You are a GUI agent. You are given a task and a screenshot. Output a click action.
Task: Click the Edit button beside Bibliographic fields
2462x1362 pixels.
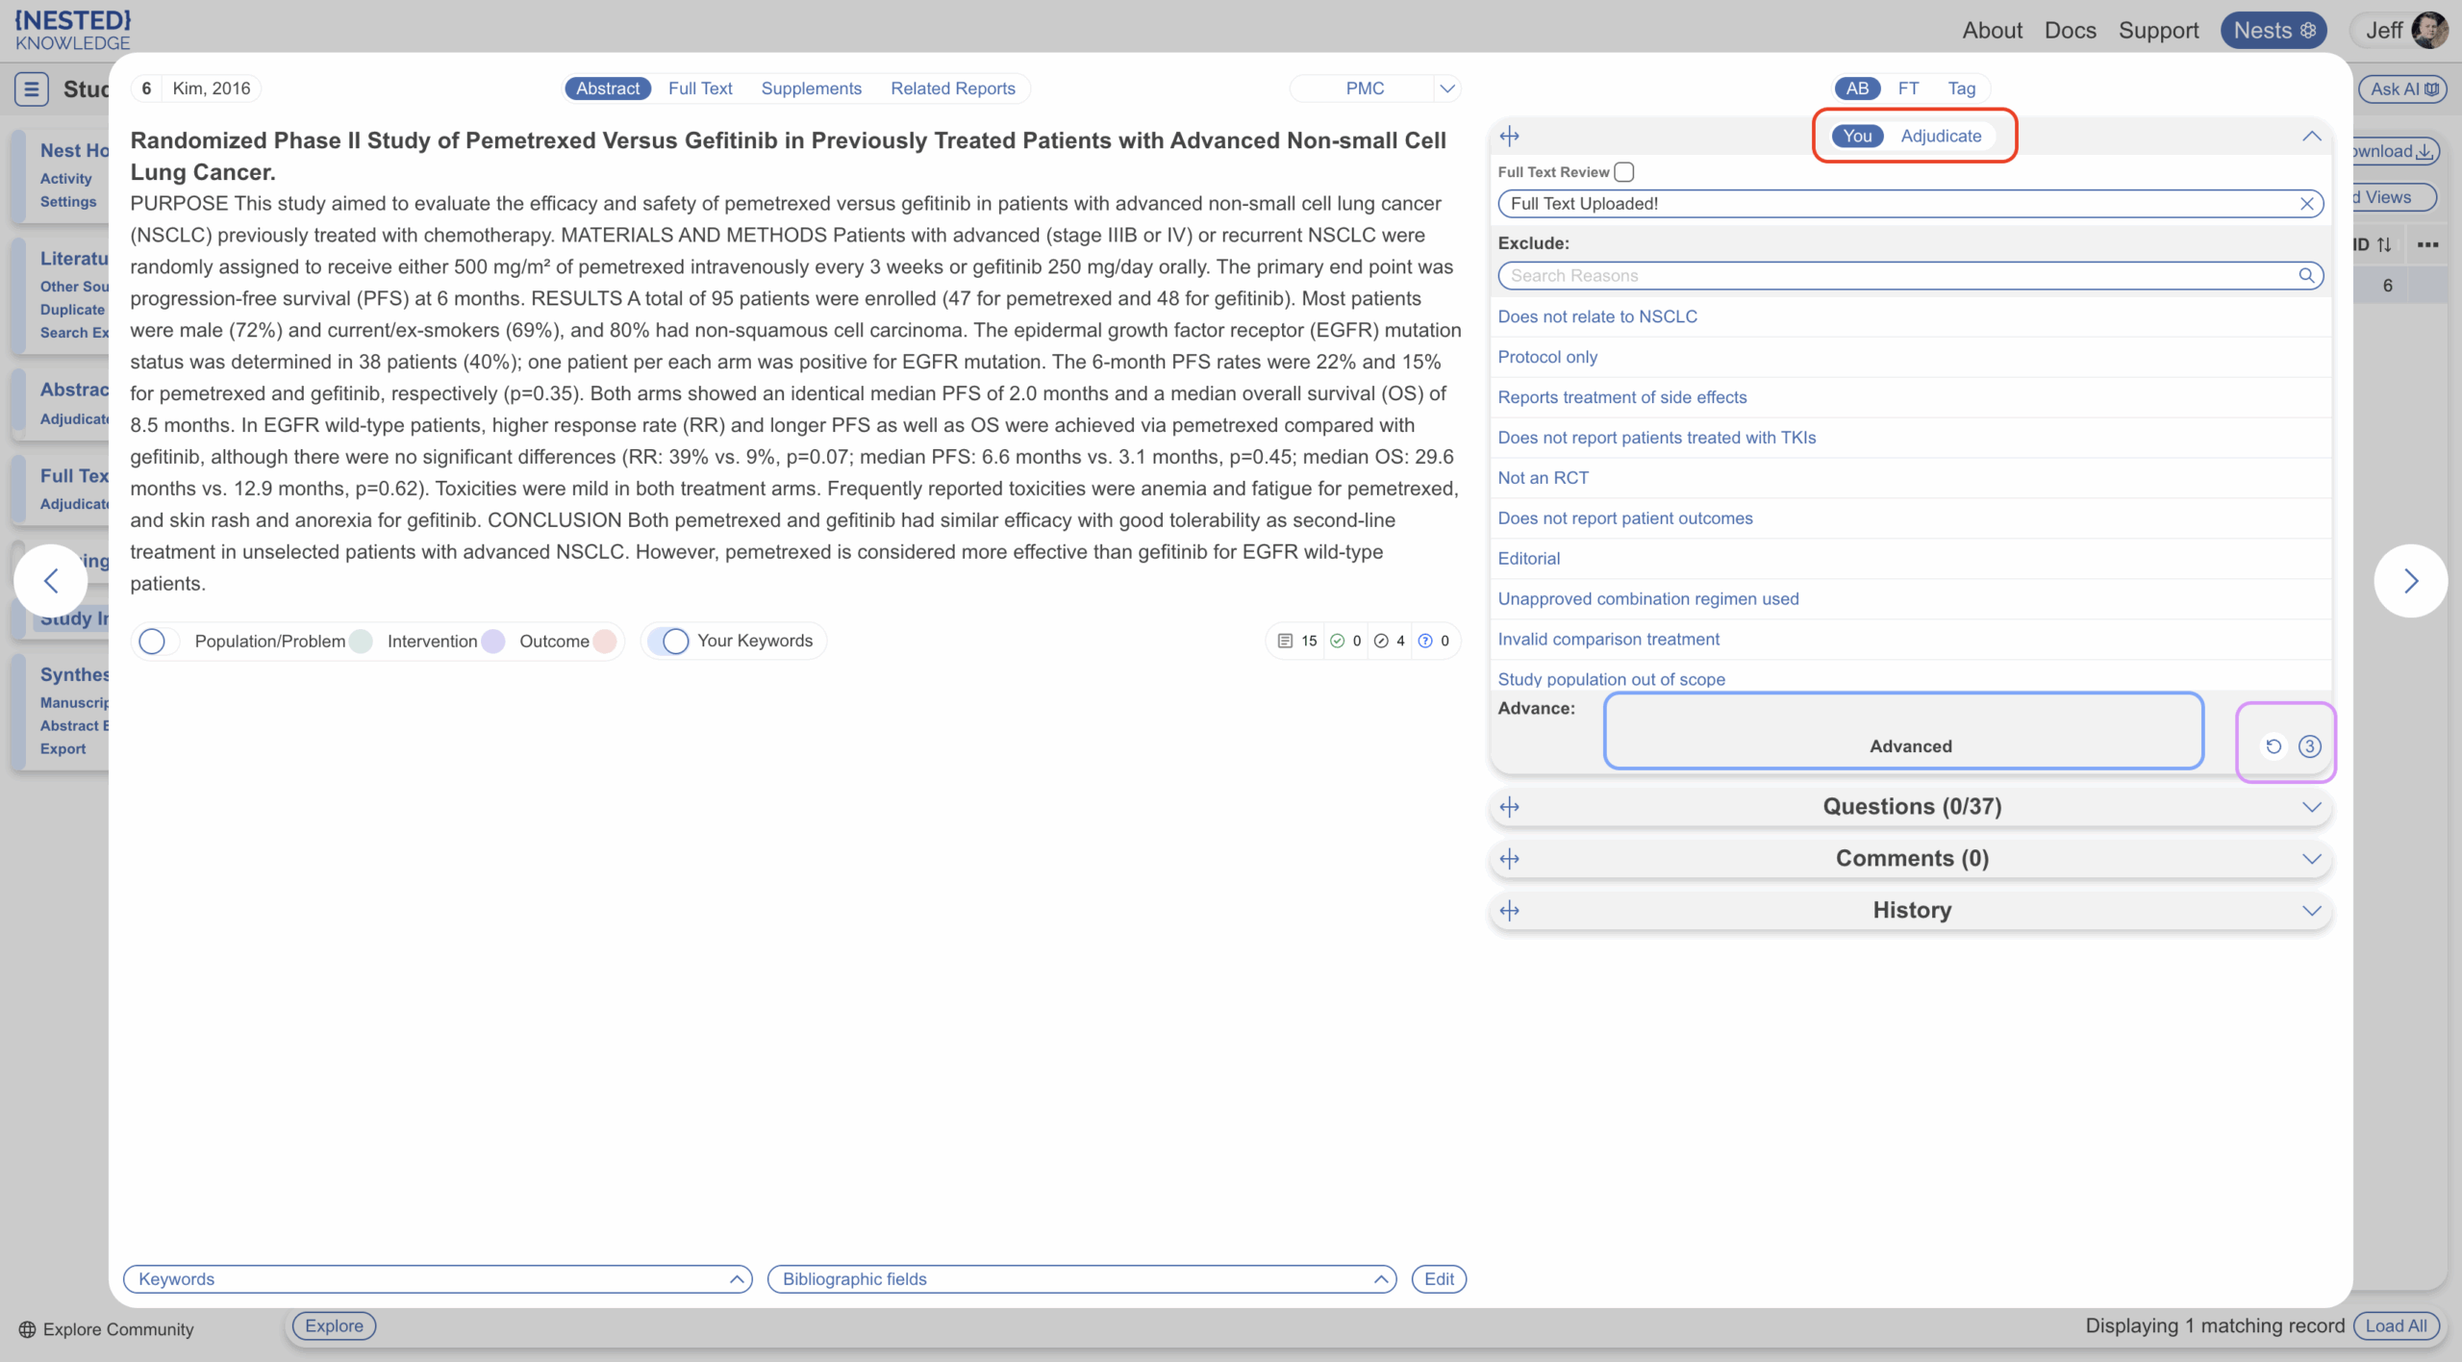1439,1279
